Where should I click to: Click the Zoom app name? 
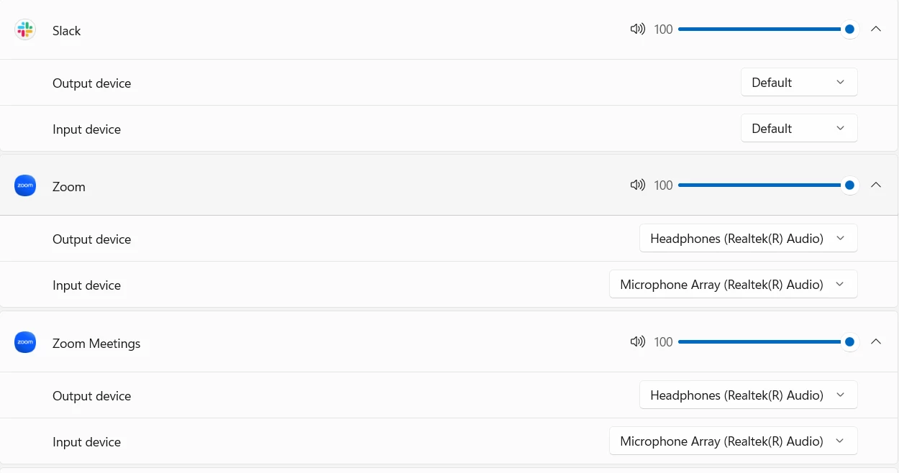click(x=69, y=187)
